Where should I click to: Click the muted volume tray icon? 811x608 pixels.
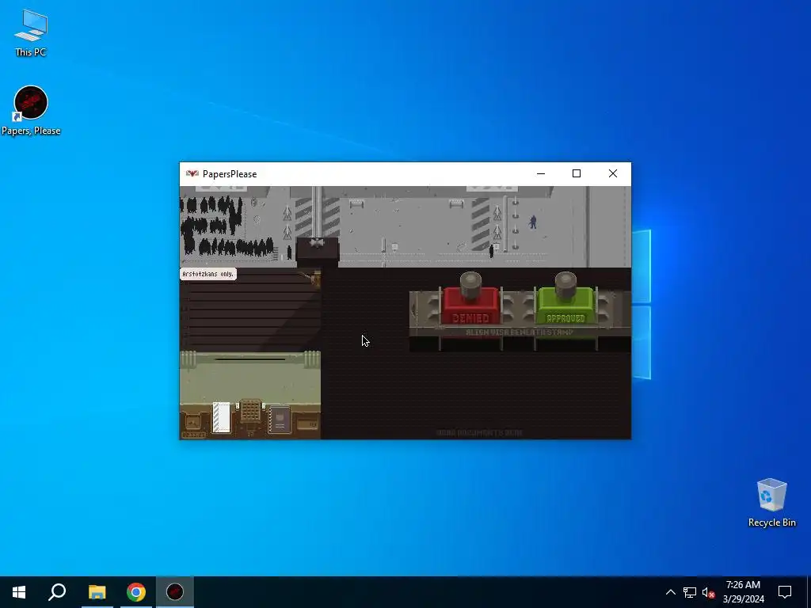coord(708,592)
